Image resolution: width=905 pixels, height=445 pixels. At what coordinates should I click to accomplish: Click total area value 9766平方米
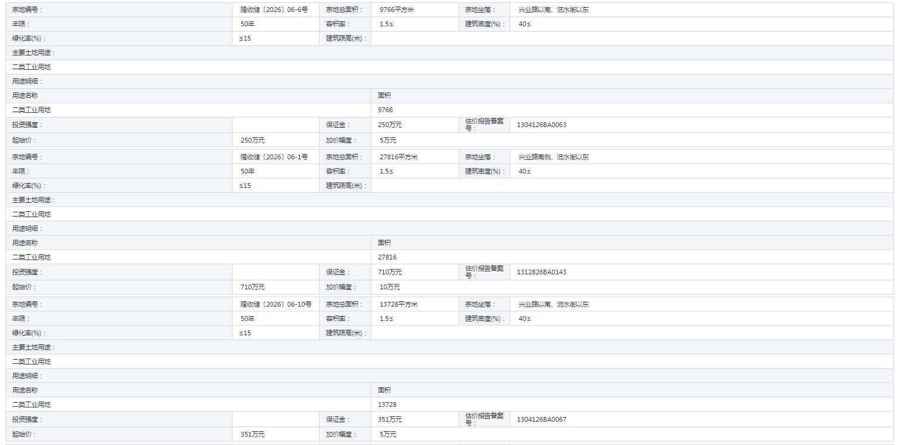(396, 10)
